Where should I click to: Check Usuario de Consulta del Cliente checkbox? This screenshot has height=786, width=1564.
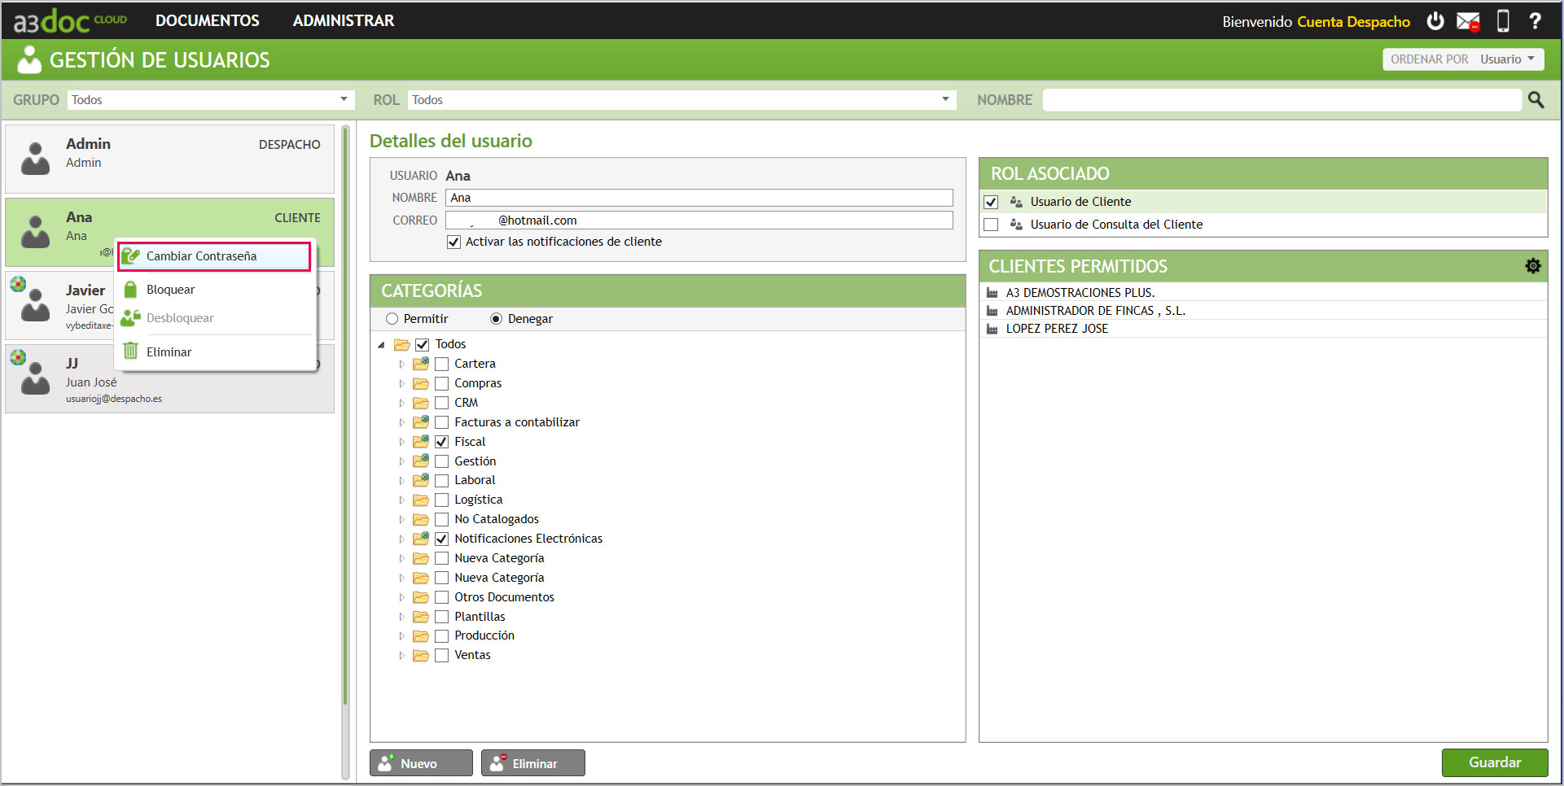pyautogui.click(x=991, y=225)
